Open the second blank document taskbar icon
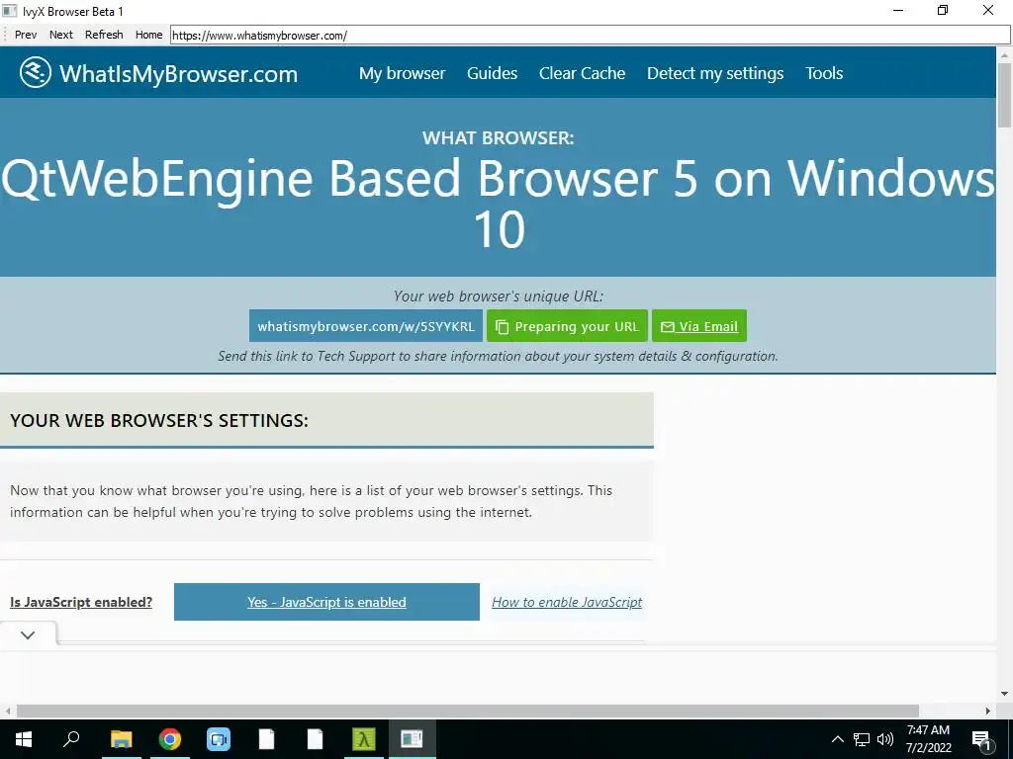This screenshot has height=759, width=1013. click(315, 739)
